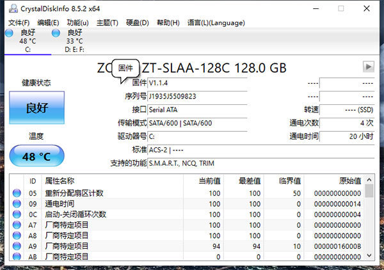Screen dimensions: 384x270
Task: Click raw value 000000000004
Action: coord(337,215)
